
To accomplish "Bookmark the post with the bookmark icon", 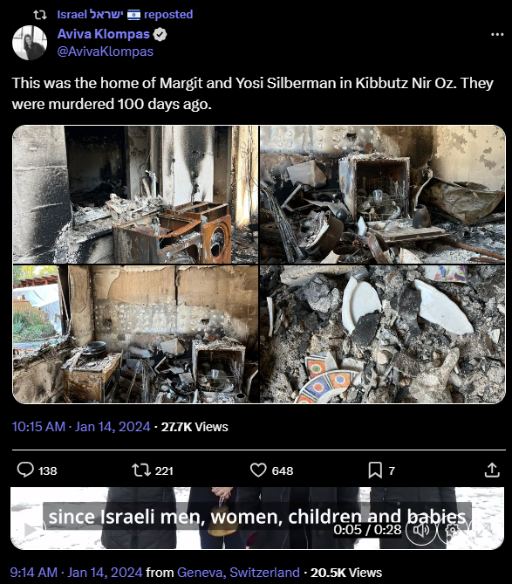I will pos(375,470).
